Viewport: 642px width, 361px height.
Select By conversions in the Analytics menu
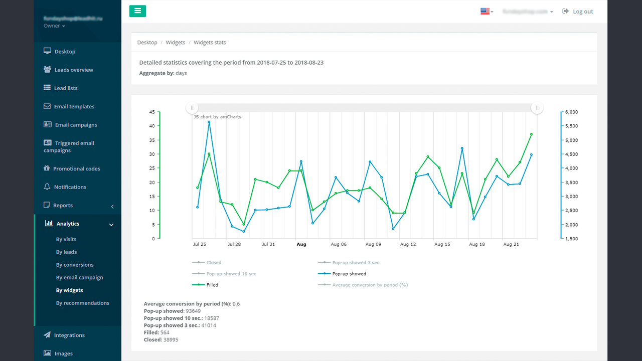tap(73, 264)
